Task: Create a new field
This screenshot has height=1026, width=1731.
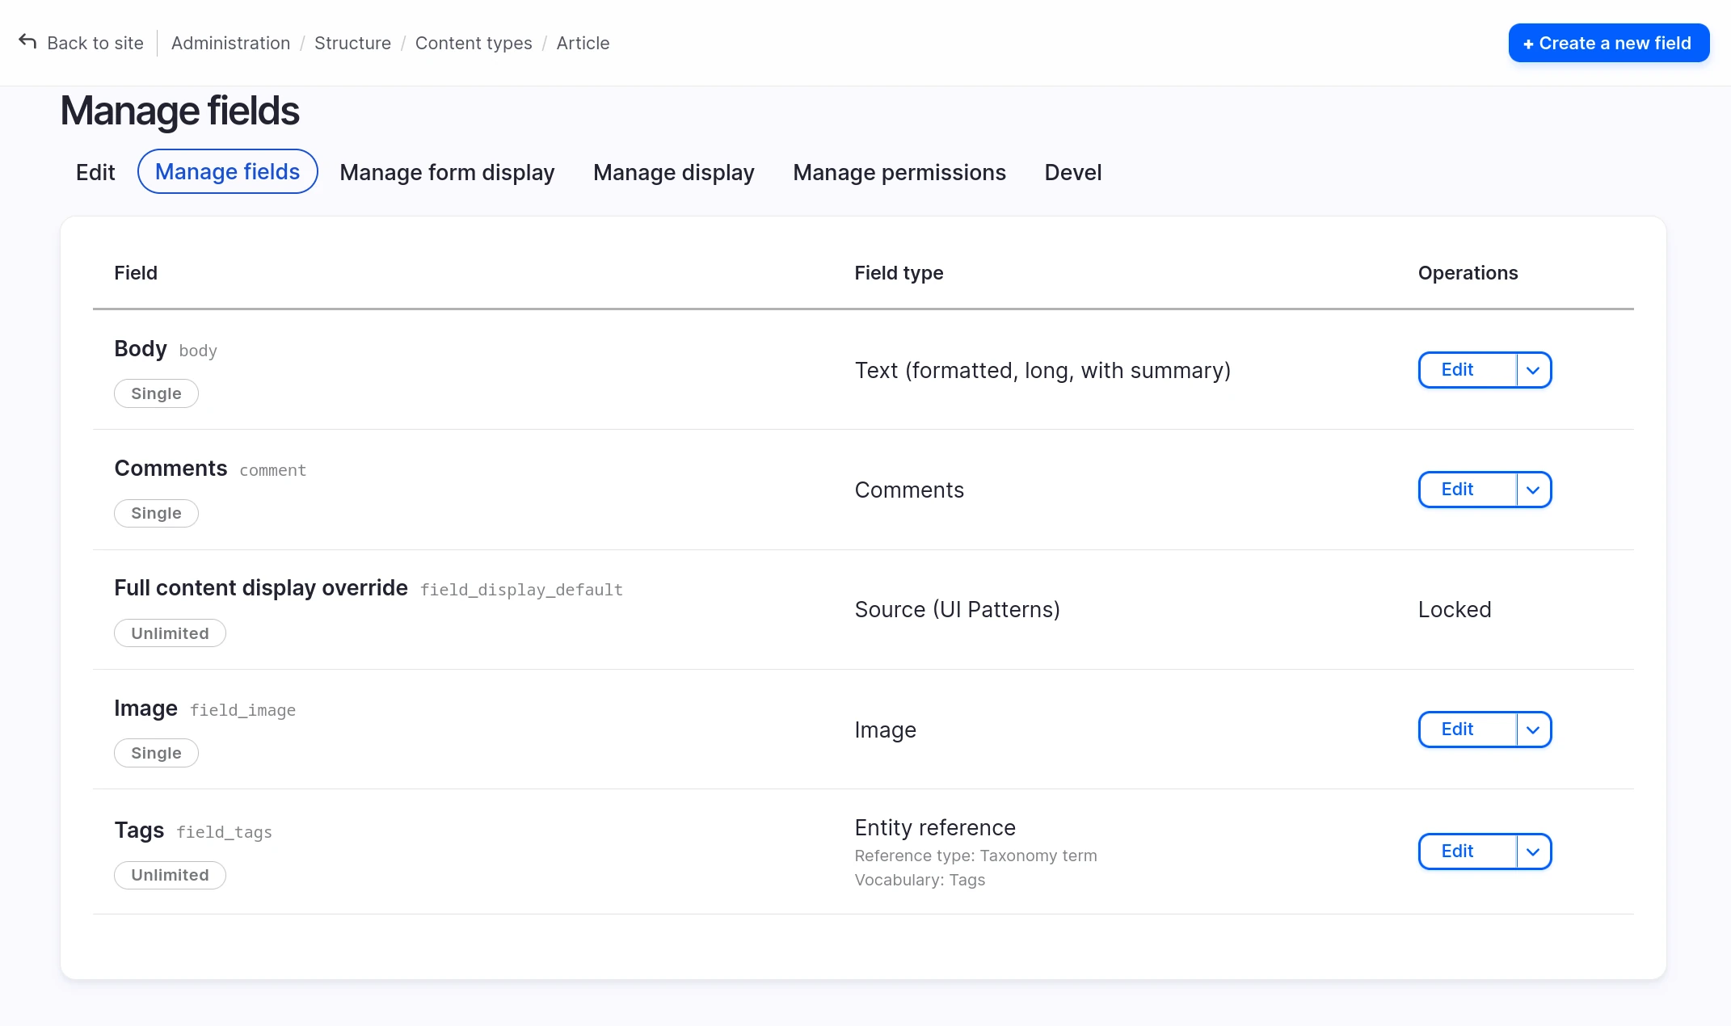Action: coord(1608,43)
